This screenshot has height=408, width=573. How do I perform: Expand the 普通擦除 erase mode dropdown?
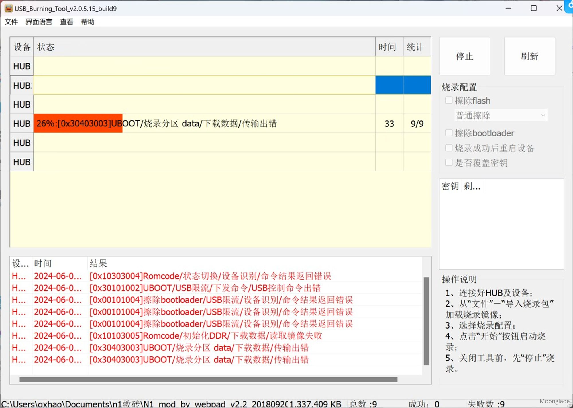coord(501,115)
